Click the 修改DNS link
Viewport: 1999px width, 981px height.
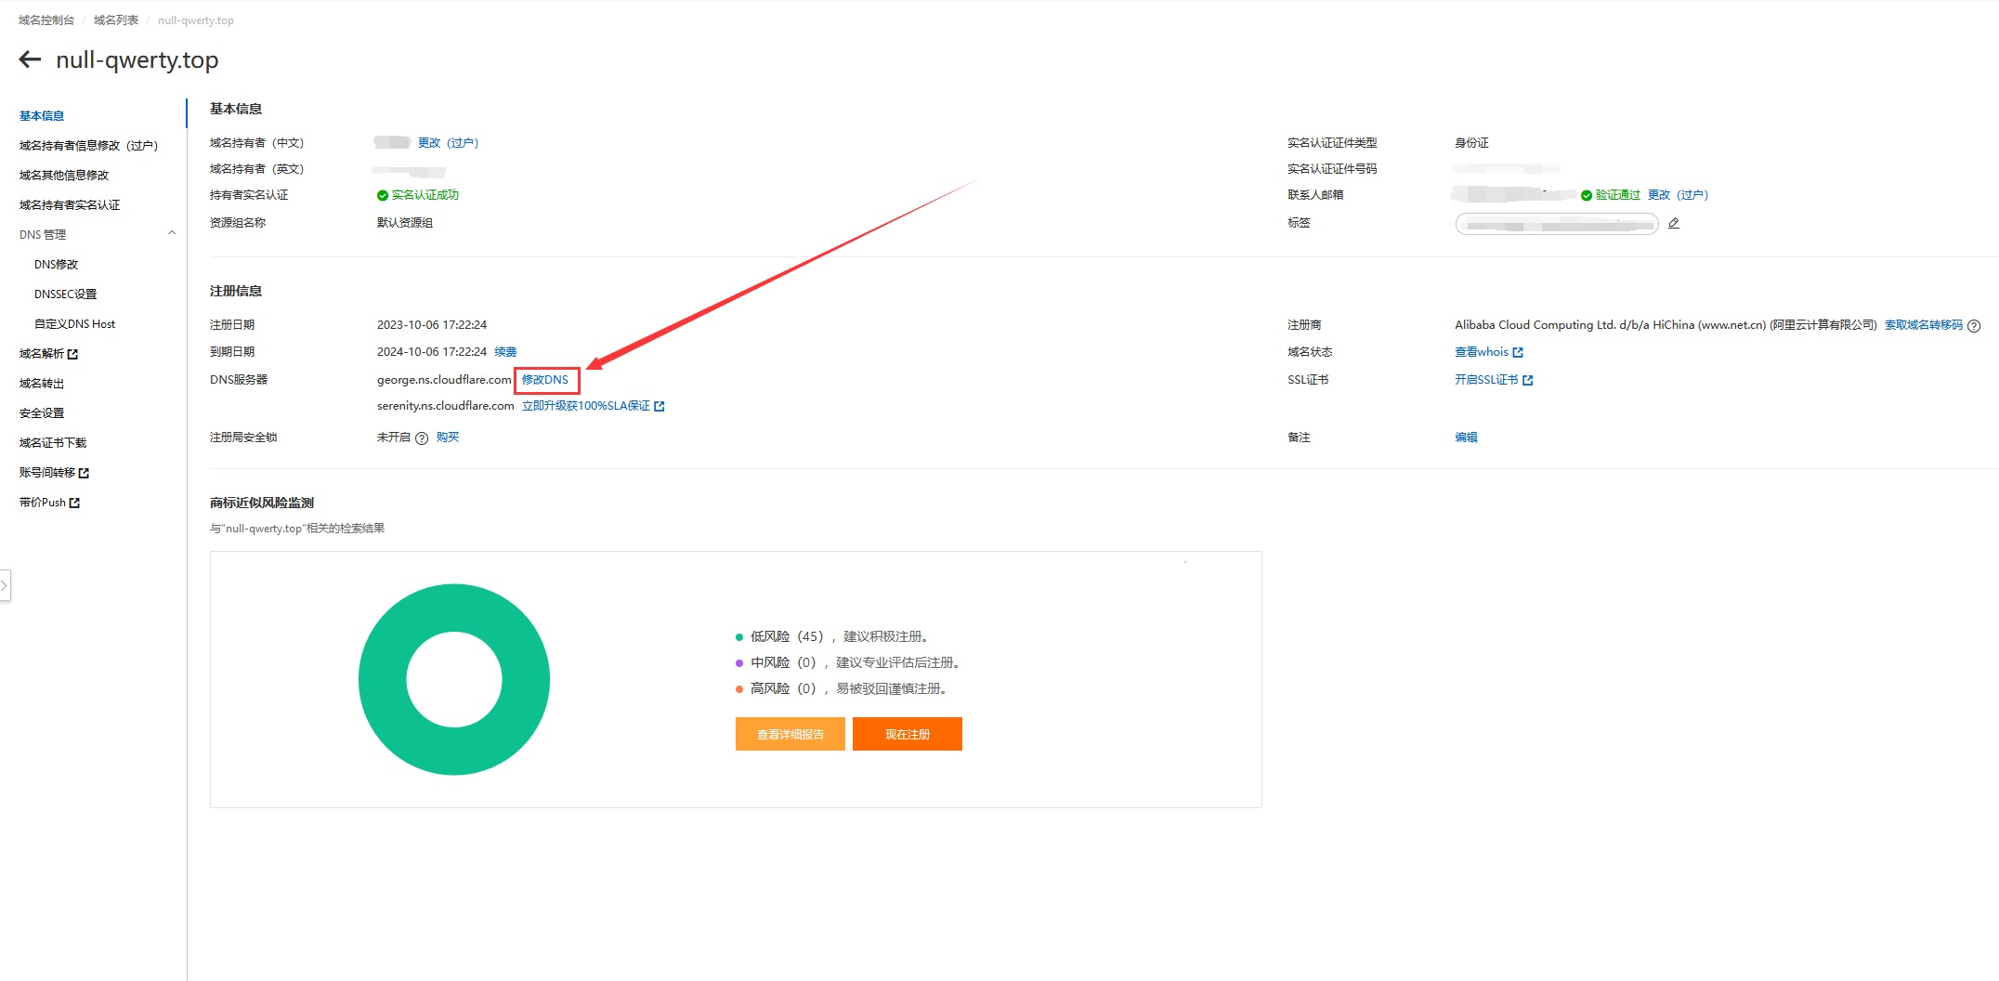(545, 380)
